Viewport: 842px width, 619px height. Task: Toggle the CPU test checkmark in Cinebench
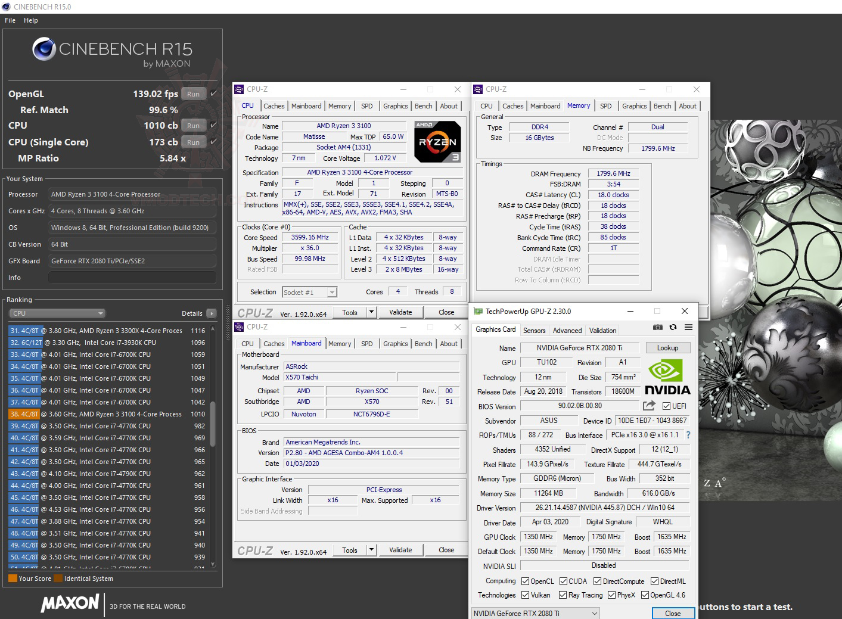[x=214, y=125]
